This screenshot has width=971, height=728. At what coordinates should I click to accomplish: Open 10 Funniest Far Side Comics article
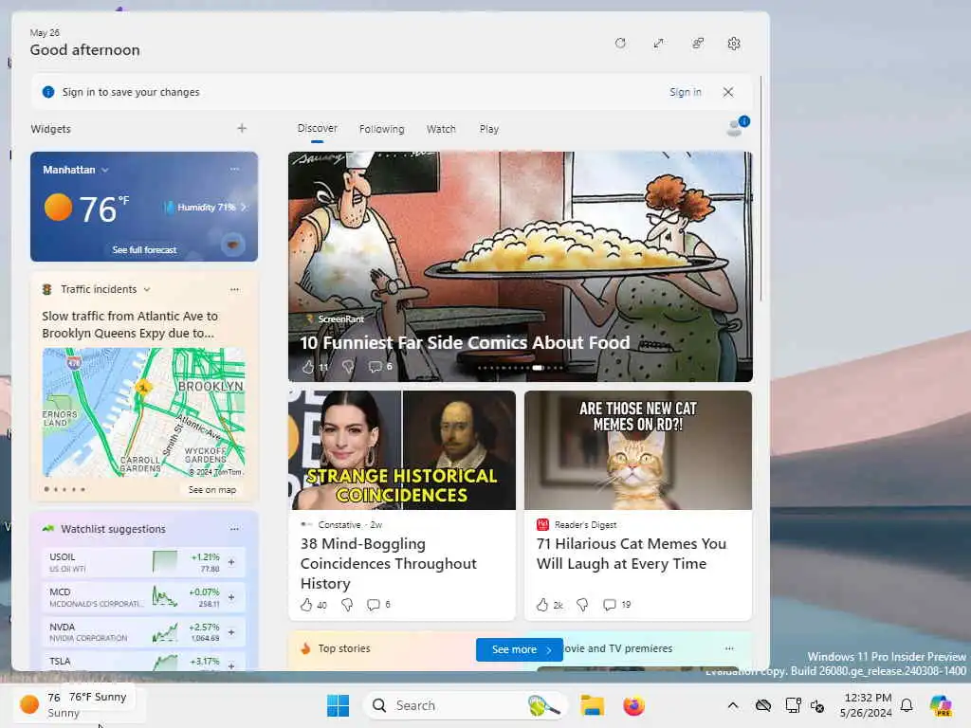465,342
